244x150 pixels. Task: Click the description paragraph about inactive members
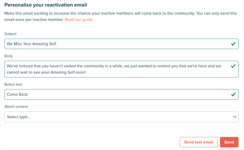pyautogui.click(x=121, y=16)
